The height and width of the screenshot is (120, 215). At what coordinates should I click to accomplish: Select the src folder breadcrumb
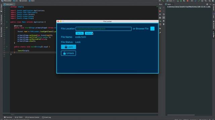tap(15, 1)
